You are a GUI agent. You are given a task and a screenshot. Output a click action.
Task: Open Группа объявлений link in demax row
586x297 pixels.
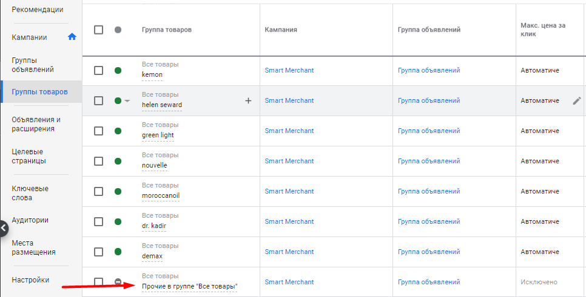pos(428,252)
